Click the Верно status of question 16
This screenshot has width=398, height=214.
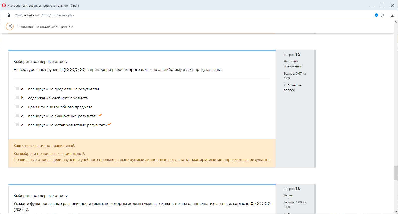[288, 195]
